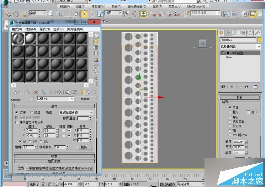Click the Align tool icon
This screenshot has width=265, height=187.
click(x=234, y=14)
